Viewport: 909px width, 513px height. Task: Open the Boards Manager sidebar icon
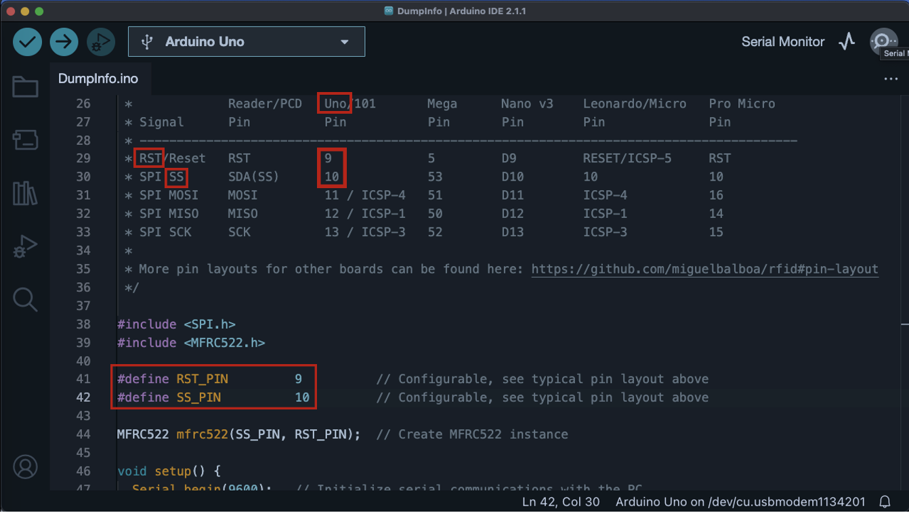pyautogui.click(x=25, y=140)
